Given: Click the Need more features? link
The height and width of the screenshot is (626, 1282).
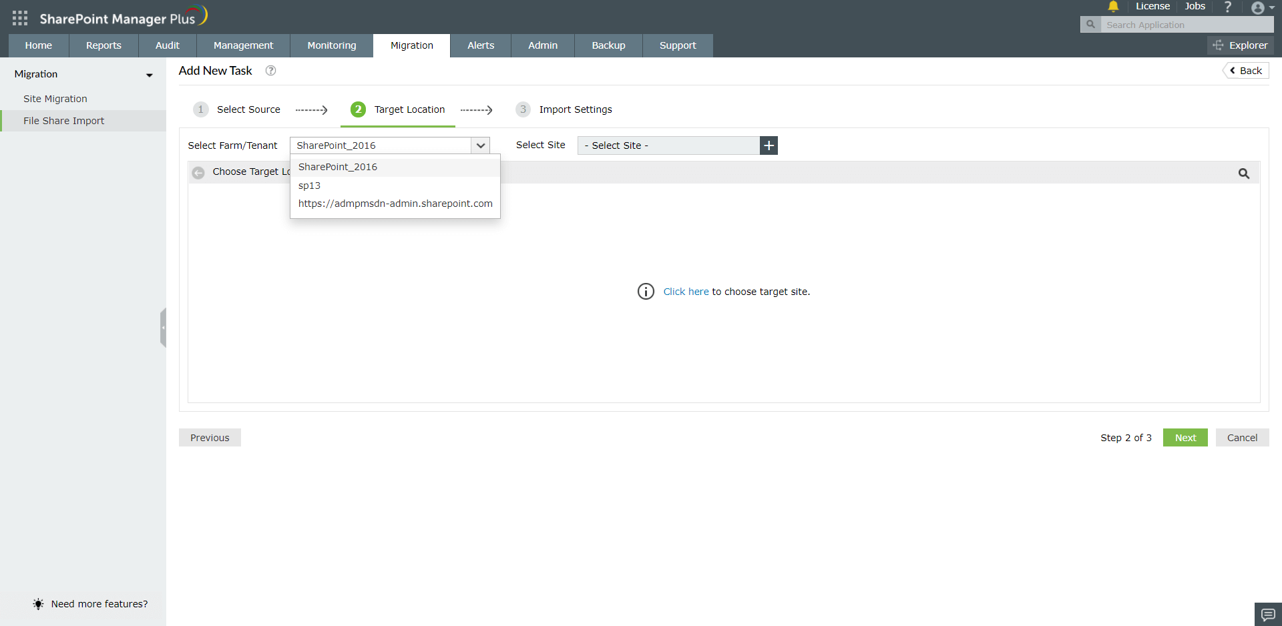Looking at the screenshot, I should point(99,604).
